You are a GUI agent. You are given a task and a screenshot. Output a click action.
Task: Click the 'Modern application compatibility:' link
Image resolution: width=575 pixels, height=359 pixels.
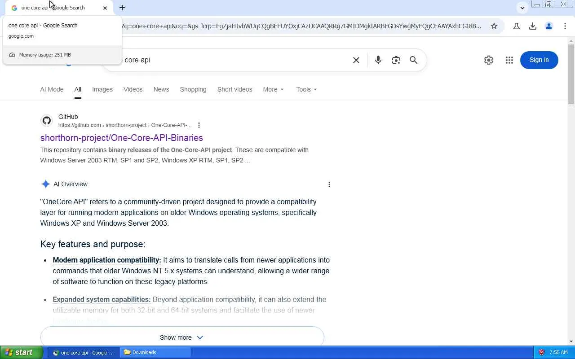point(107,260)
